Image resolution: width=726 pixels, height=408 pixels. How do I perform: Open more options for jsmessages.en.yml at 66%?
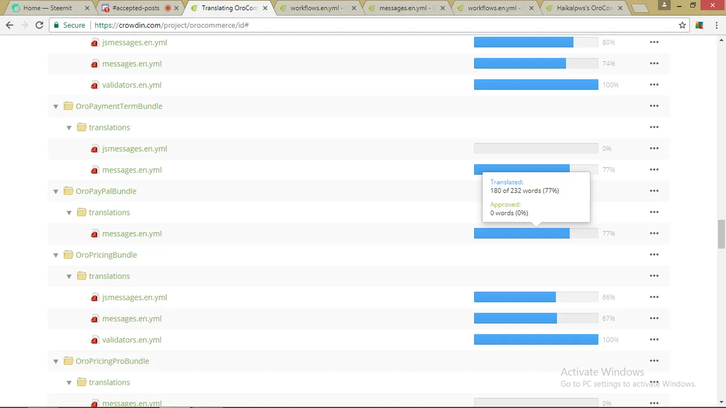point(654,297)
